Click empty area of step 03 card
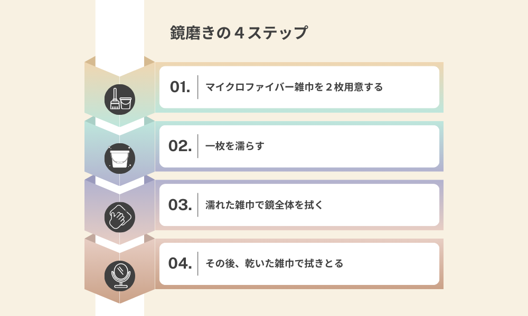This screenshot has height=316, width=528. click(x=381, y=205)
